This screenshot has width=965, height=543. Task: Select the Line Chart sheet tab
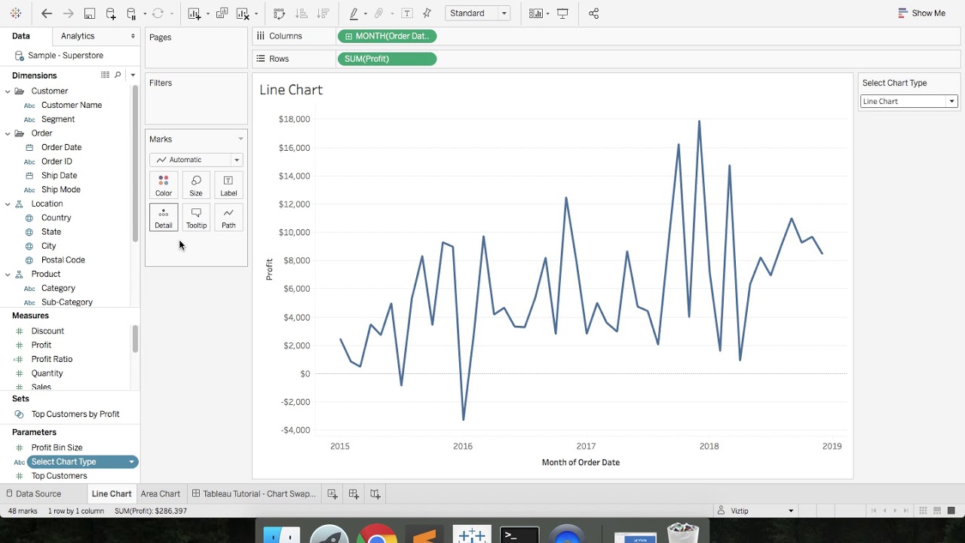(112, 494)
